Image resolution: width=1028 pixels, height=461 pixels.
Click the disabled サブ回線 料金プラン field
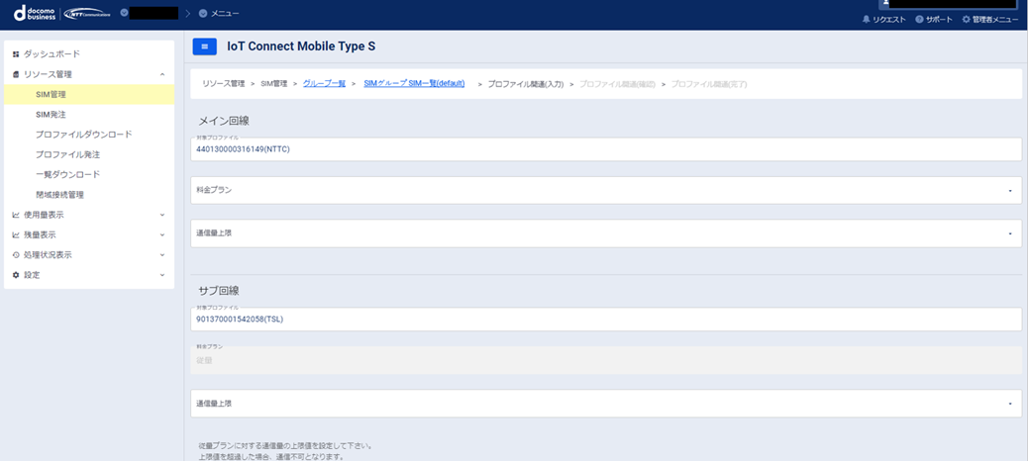(606, 360)
